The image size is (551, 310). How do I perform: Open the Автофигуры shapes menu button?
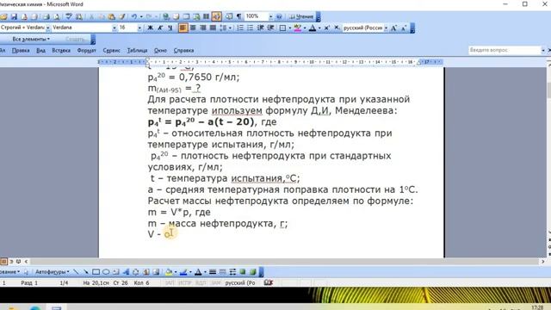click(x=52, y=272)
